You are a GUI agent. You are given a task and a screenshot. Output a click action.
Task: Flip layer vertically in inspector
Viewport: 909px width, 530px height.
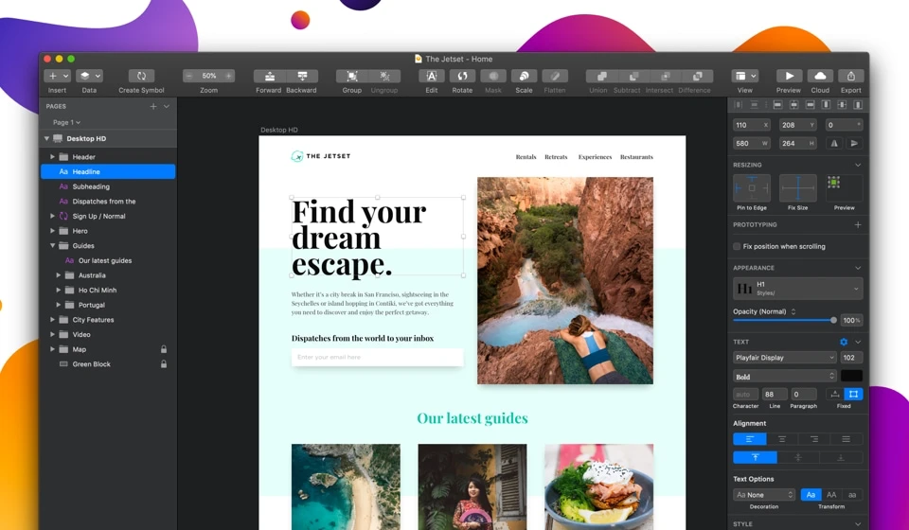(x=854, y=143)
